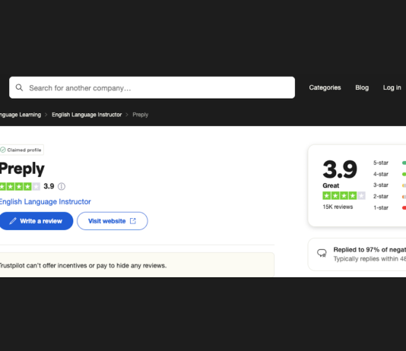Click the 4-star rating bar
Screen dimensions: 406x351
pyautogui.click(x=404, y=174)
